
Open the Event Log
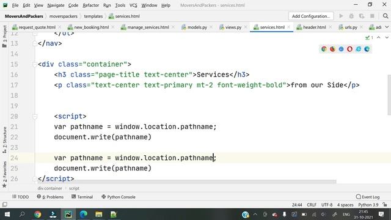tap(368, 197)
